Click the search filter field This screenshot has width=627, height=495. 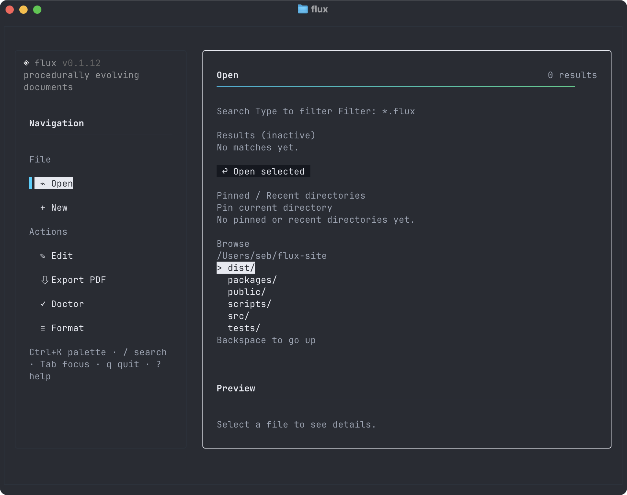pyautogui.click(x=316, y=111)
